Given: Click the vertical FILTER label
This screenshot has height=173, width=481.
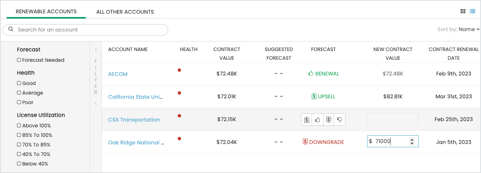Looking at the screenshot, I should pos(96,76).
